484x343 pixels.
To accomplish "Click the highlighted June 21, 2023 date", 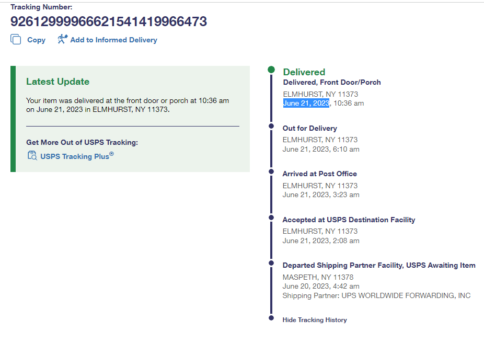I will point(306,104).
